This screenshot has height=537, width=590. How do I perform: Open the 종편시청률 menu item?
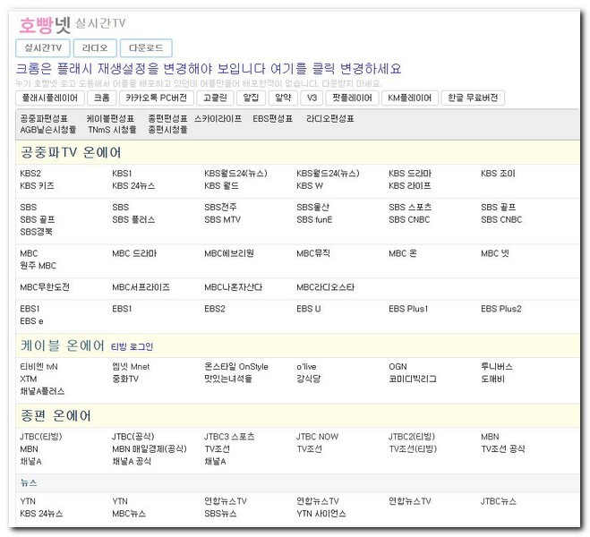[x=167, y=130]
